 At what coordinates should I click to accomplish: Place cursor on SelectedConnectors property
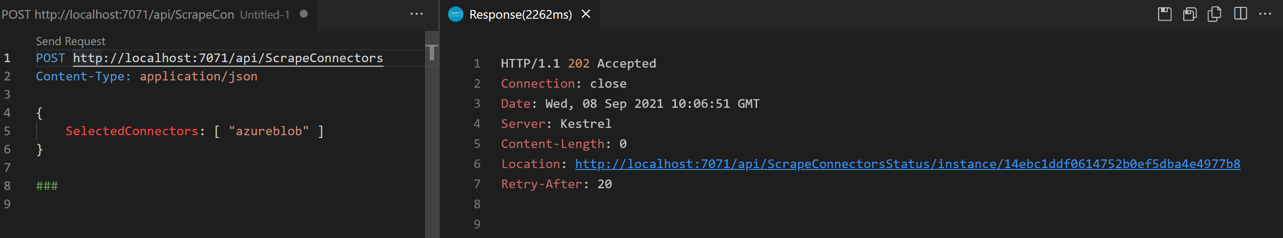coord(131,131)
